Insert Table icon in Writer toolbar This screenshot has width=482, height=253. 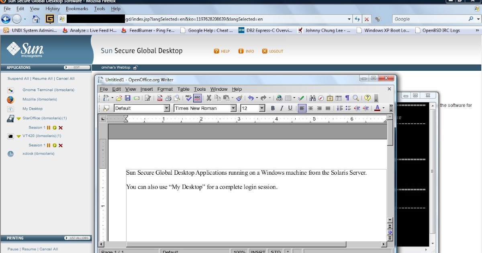tap(288, 98)
